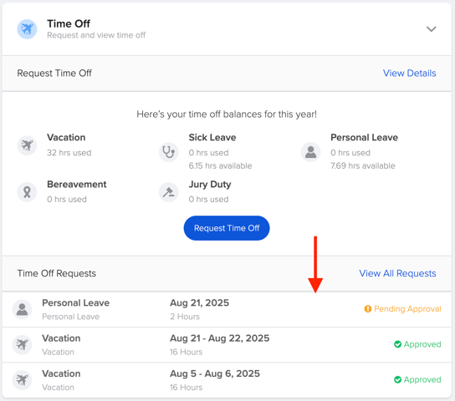This screenshot has width=455, height=401.
Task: Click the Sick Leave stethoscope icon
Action: [169, 152]
